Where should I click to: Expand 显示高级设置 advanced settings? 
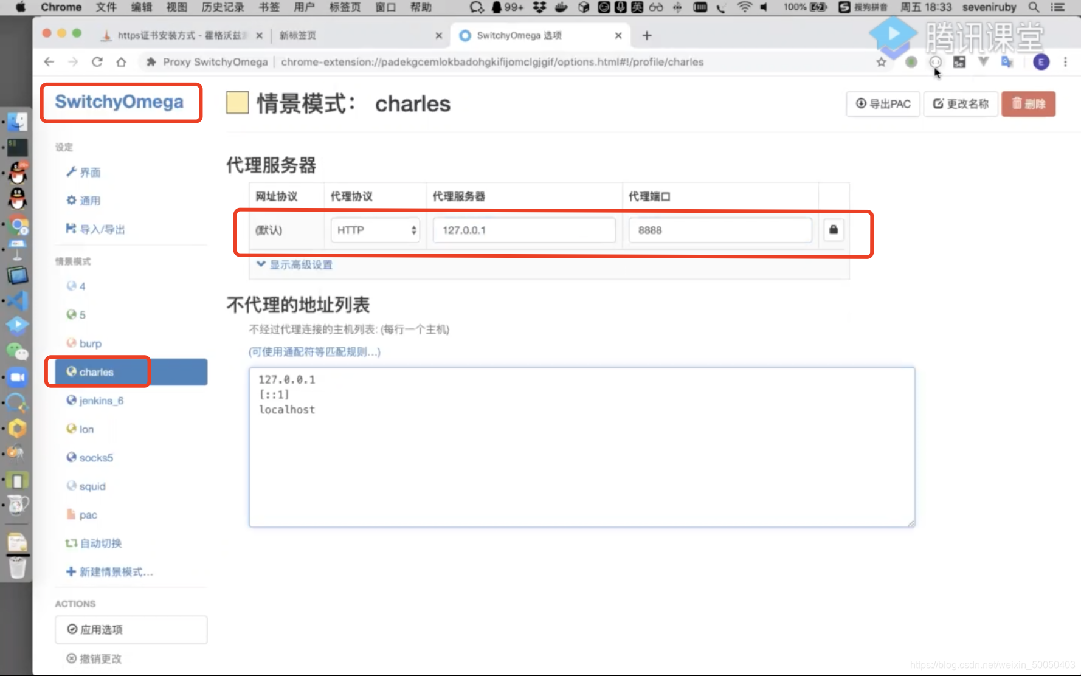point(295,264)
